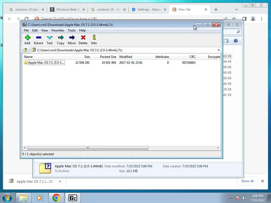
Task: Extract the archive with the Extract icon
Action: point(38,40)
